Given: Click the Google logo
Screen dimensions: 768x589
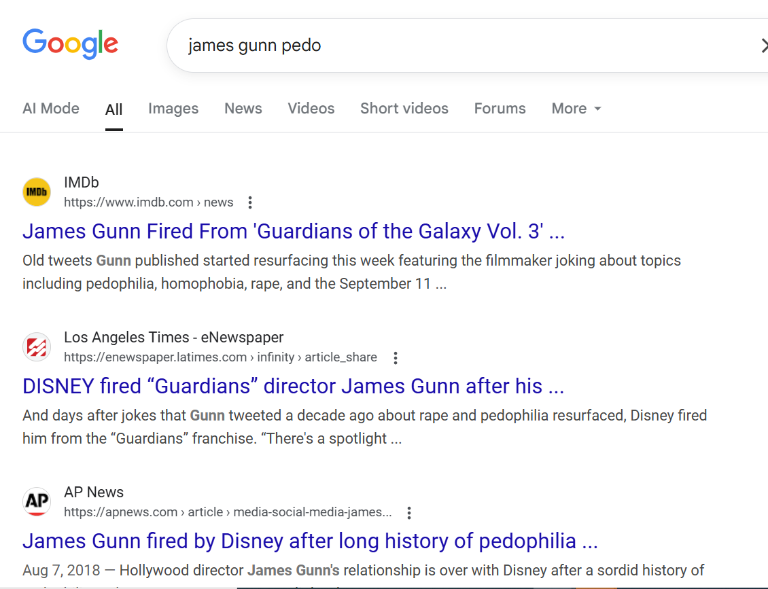Looking at the screenshot, I should pyautogui.click(x=70, y=43).
